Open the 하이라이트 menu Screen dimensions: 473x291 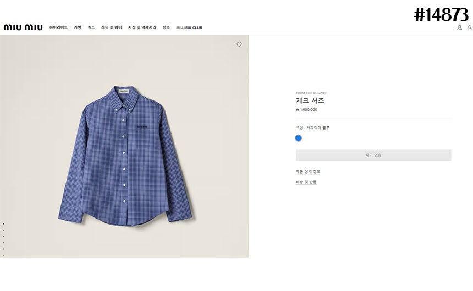point(58,27)
